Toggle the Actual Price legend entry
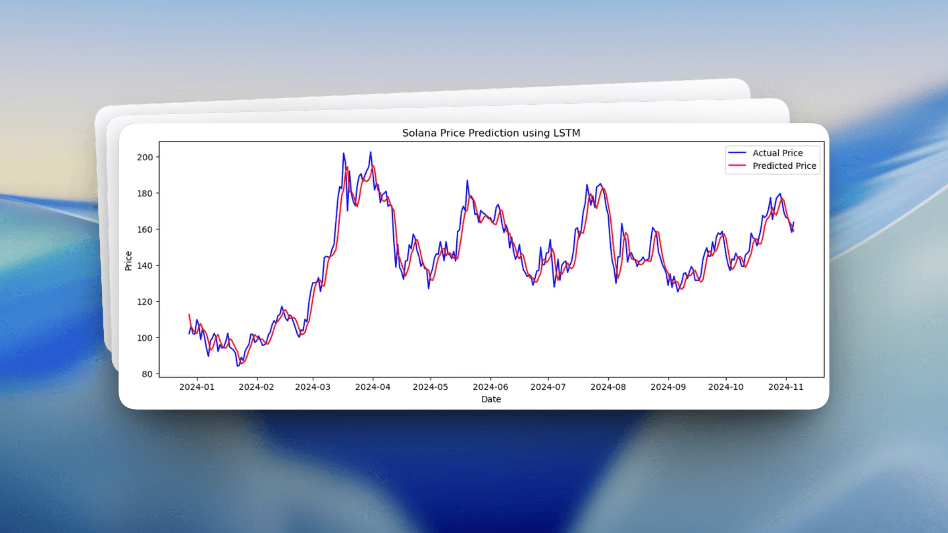Screen dimensions: 948x533 tap(778, 153)
